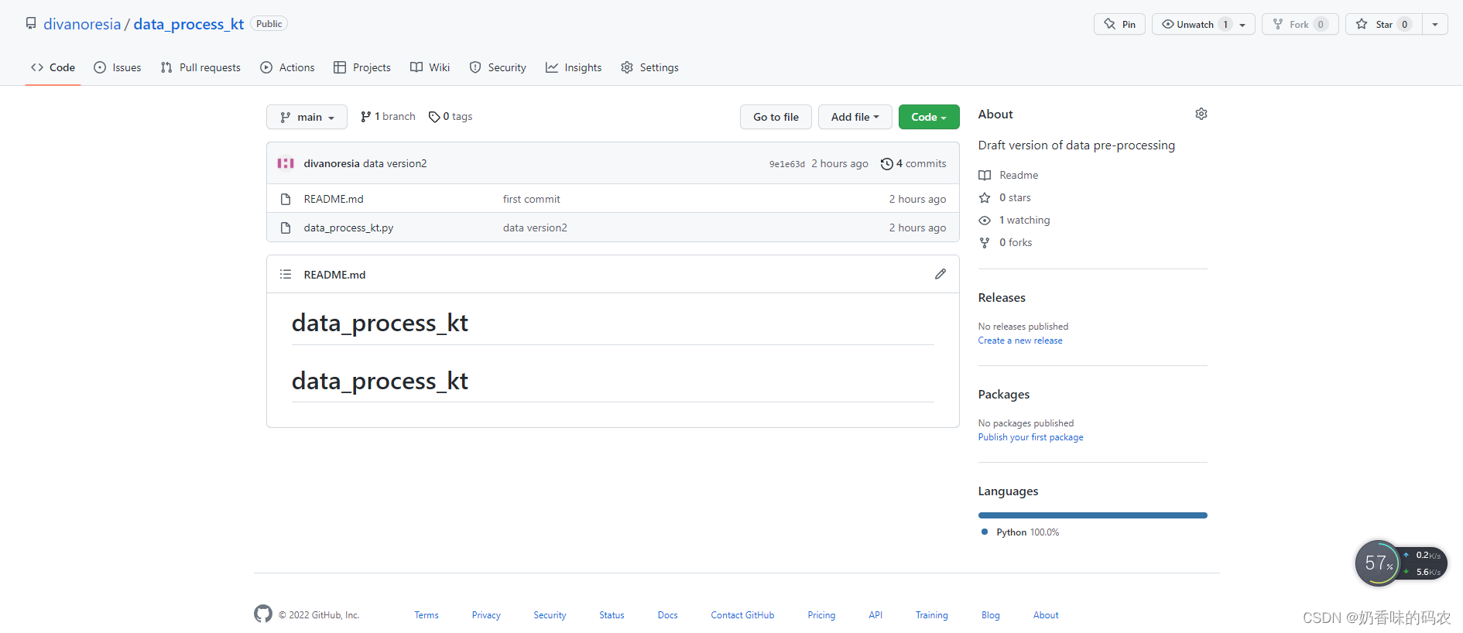Open the footer Pricing link
Image resolution: width=1463 pixels, height=633 pixels.
(821, 615)
